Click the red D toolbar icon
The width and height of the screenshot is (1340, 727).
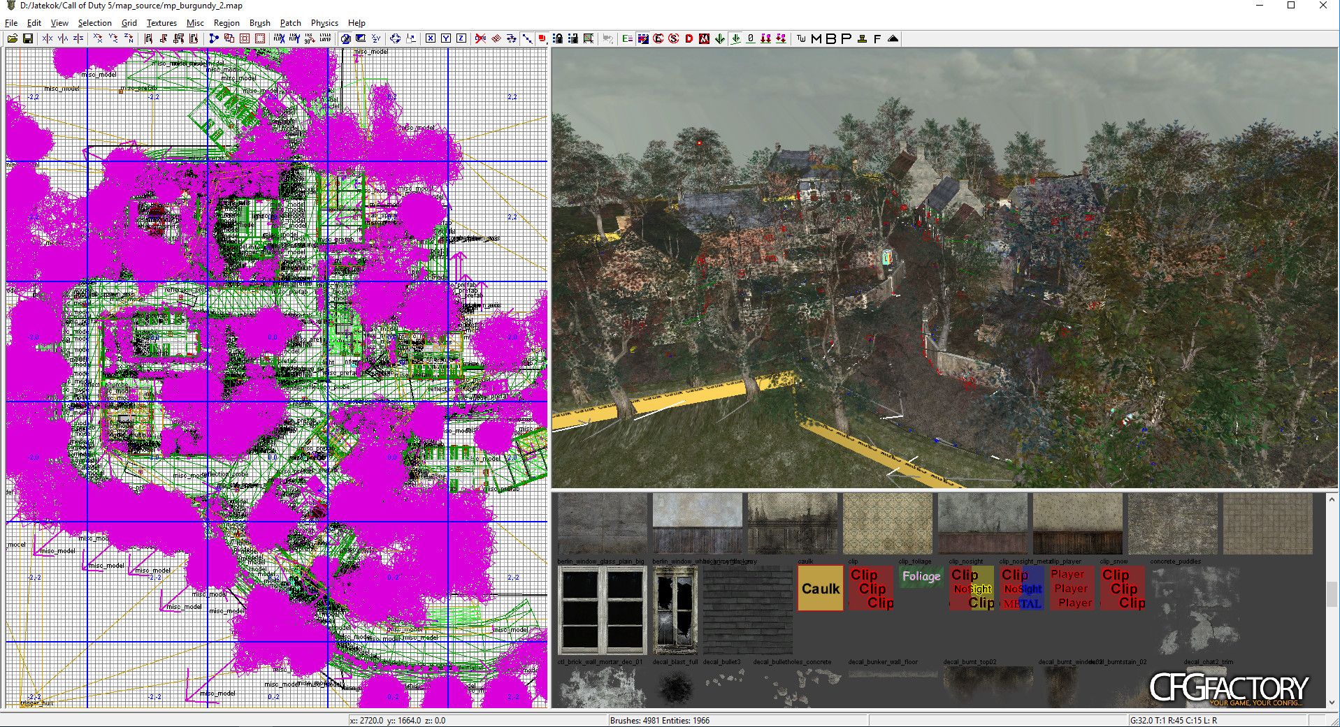pyautogui.click(x=689, y=39)
